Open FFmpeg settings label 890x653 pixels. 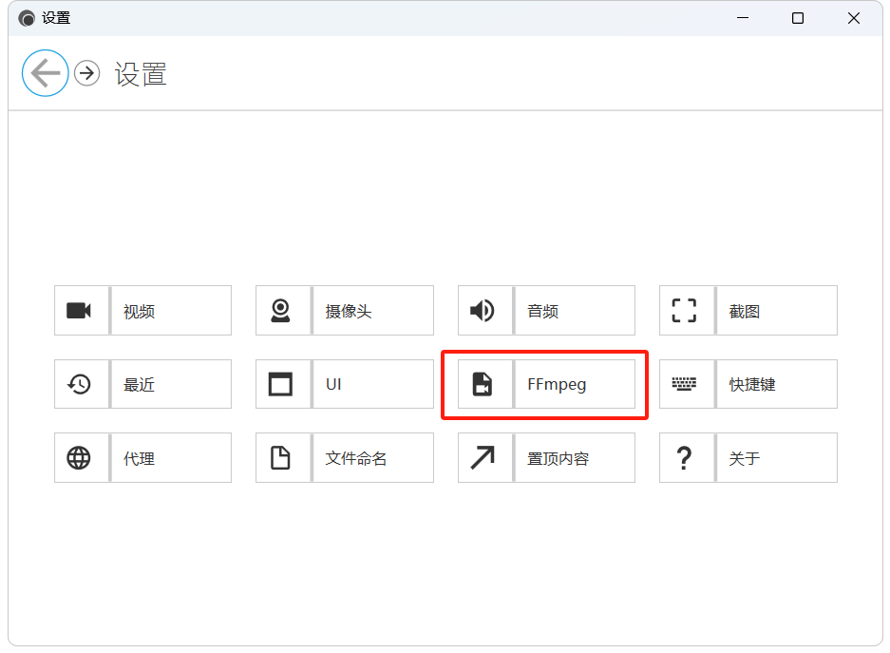(557, 385)
